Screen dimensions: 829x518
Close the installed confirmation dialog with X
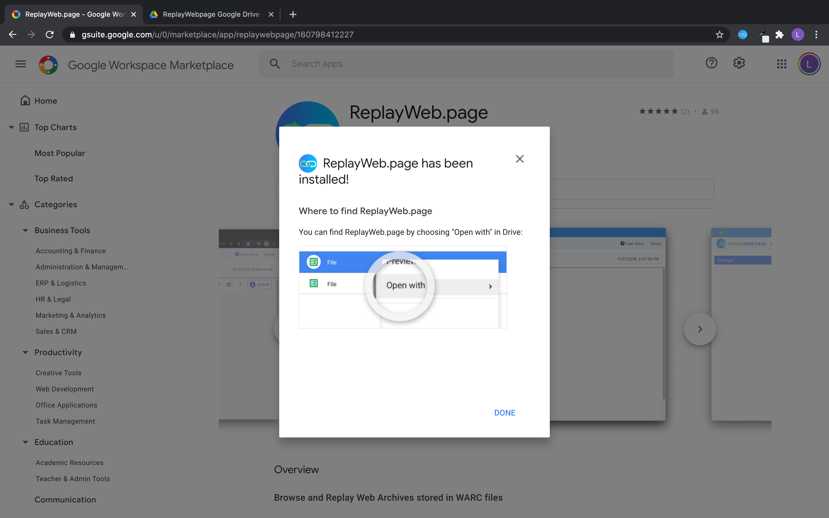pyautogui.click(x=520, y=159)
